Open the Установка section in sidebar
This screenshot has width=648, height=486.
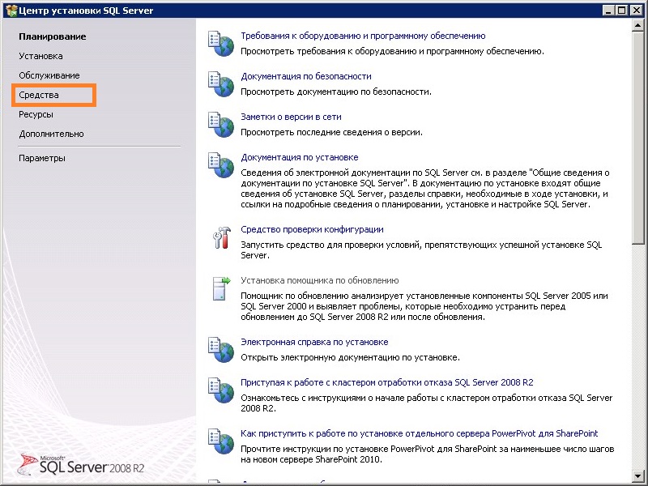(40, 56)
